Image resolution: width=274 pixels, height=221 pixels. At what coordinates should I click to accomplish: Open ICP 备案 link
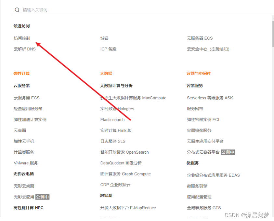(x=108, y=49)
